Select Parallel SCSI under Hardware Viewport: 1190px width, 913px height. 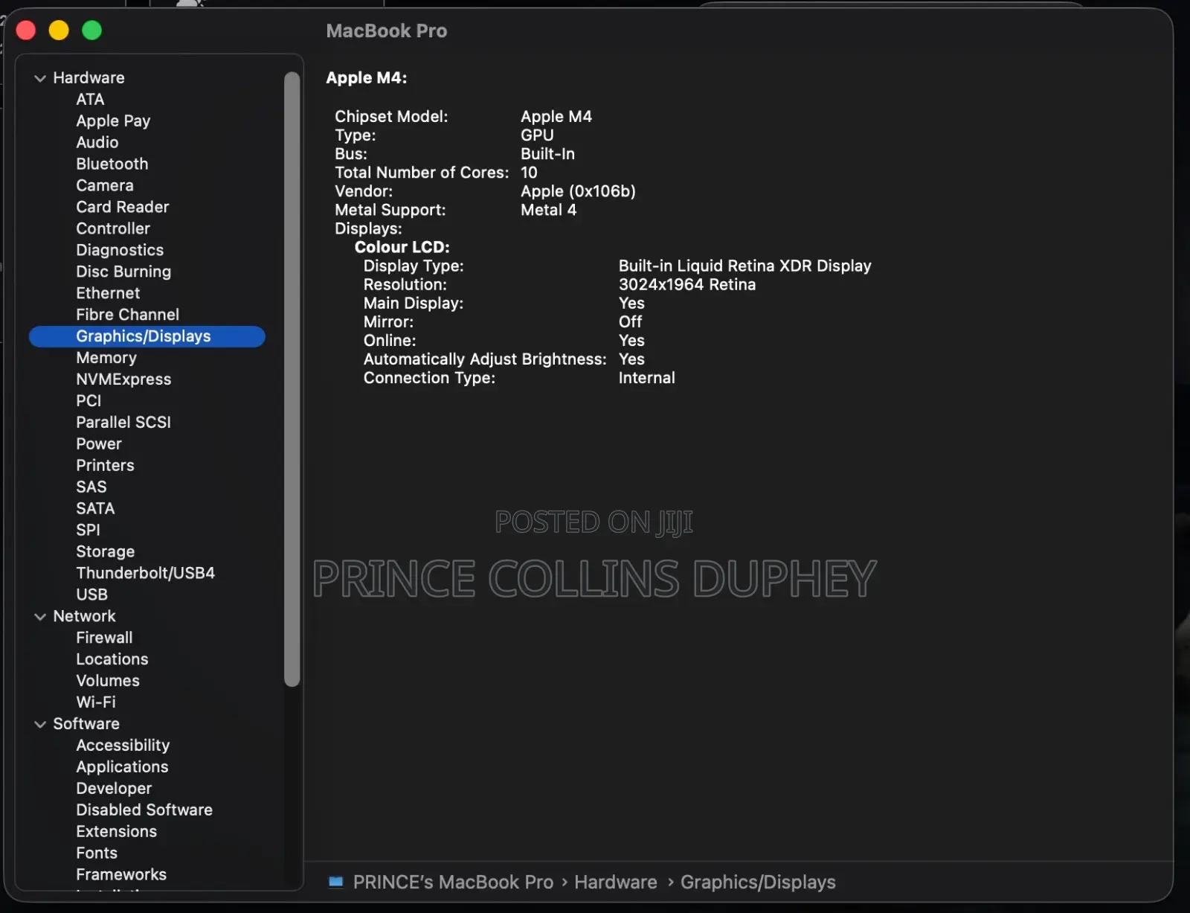(x=123, y=423)
